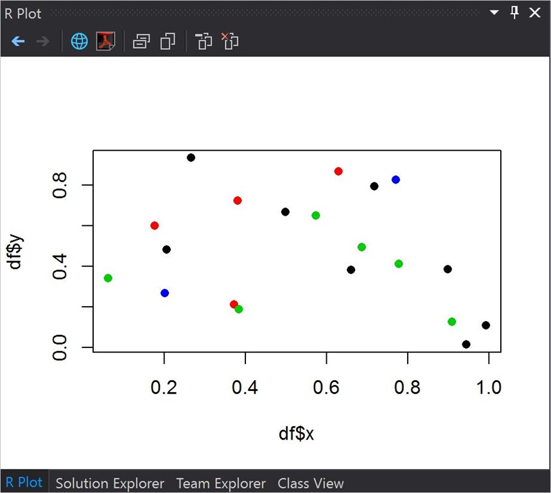Click the leftmost green data point
The height and width of the screenshot is (493, 551).
108,278
